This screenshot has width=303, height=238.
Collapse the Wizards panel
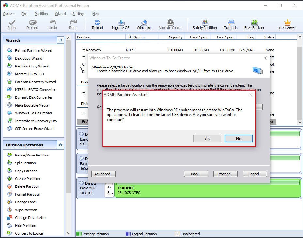pyautogui.click(x=60, y=40)
